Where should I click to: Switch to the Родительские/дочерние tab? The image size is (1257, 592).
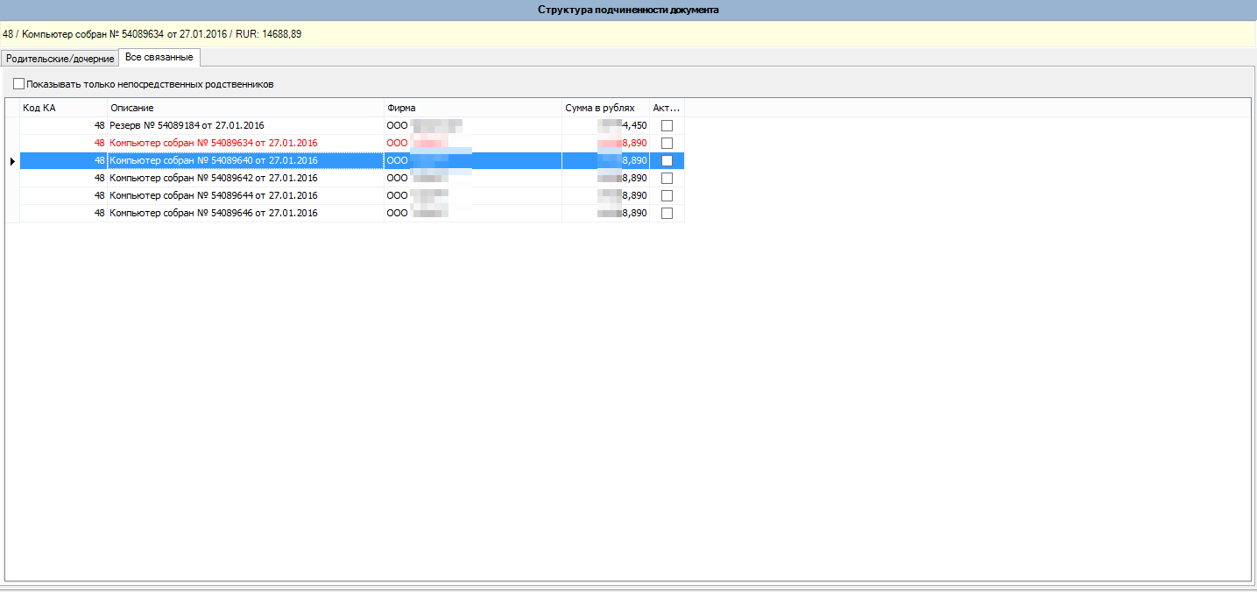tap(60, 59)
